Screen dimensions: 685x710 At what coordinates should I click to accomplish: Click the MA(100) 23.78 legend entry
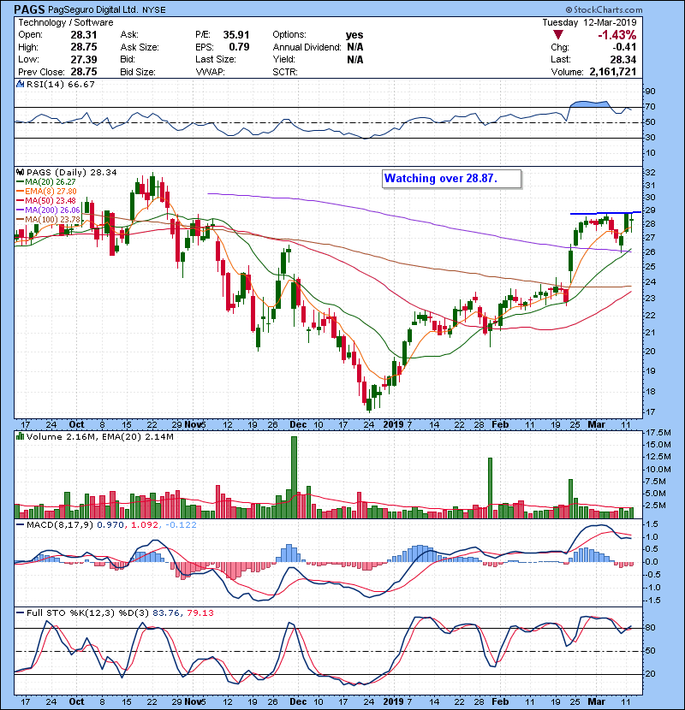point(48,220)
